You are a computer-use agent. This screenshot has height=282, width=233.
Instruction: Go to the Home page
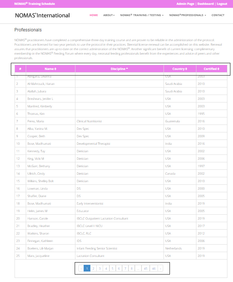(94, 15)
